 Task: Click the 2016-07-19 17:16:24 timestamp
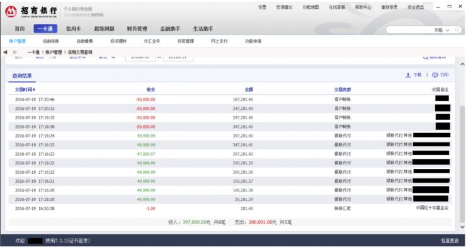(35, 136)
